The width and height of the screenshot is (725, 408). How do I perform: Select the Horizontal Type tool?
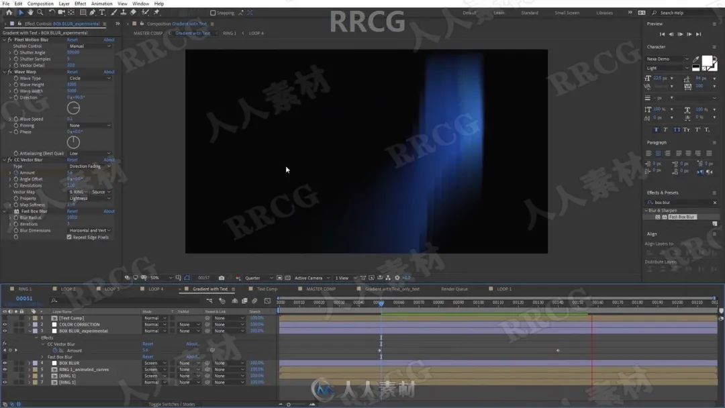(102, 11)
